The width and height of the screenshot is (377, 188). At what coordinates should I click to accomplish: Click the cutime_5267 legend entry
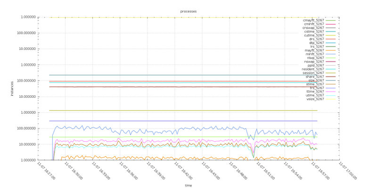click(313, 35)
